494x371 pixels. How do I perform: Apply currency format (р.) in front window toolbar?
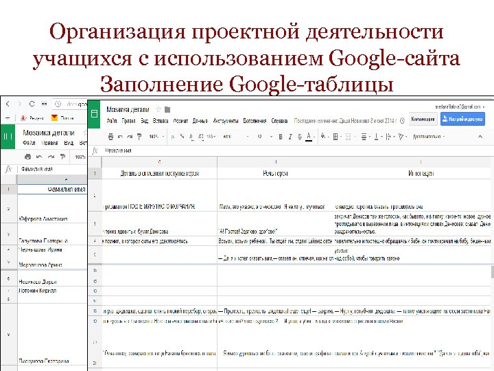point(173,137)
